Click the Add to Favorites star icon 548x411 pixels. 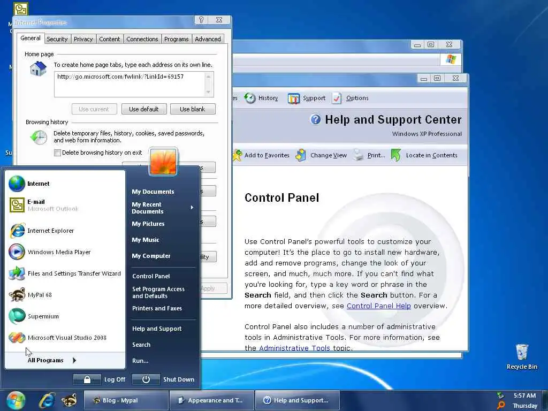coord(237,155)
